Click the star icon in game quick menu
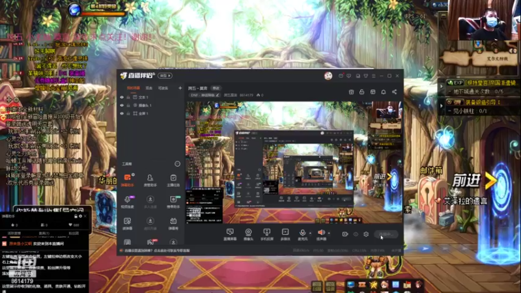The width and height of the screenshot is (521, 293). (373, 285)
